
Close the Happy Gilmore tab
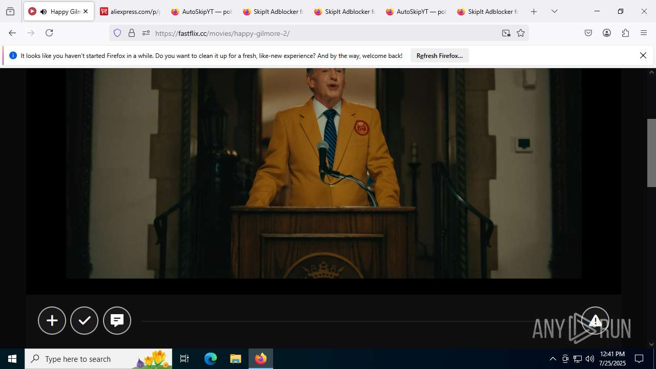coord(86,11)
